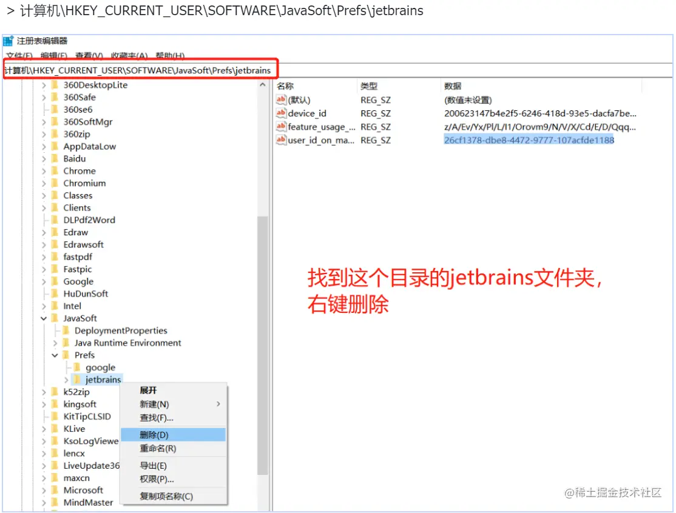Click the Edraw key folder icon
Screen dimensions: 676x513
tap(55, 232)
